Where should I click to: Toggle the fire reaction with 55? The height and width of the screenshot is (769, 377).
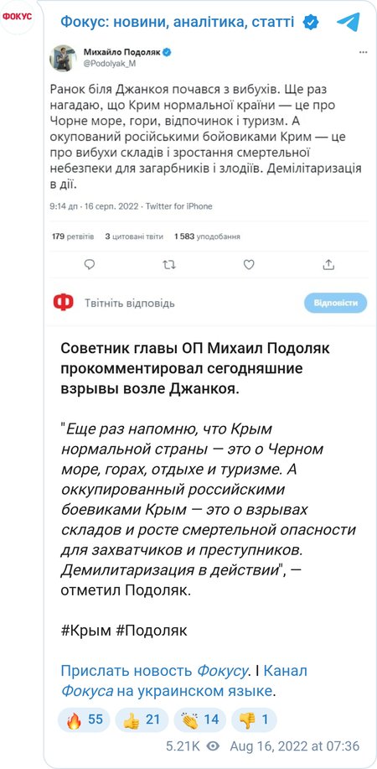[x=85, y=720]
